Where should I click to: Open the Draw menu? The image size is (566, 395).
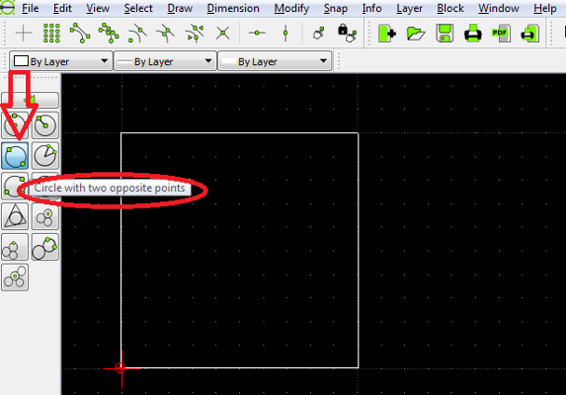(x=180, y=8)
